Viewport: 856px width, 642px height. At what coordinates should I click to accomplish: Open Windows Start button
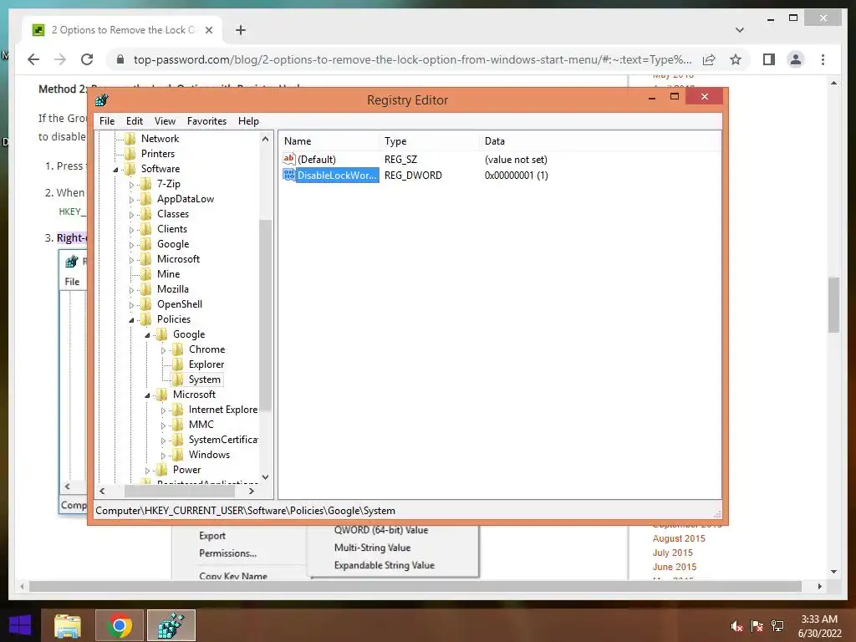pyautogui.click(x=20, y=625)
